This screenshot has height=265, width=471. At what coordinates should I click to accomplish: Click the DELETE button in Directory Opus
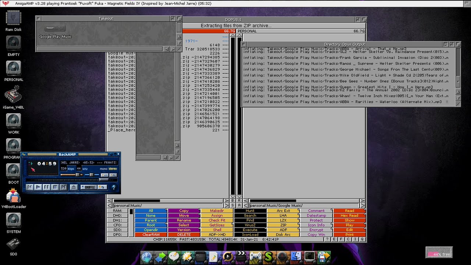pos(184,235)
